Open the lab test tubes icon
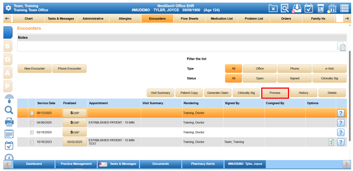This screenshot has height=171, width=353. [x=333, y=8]
